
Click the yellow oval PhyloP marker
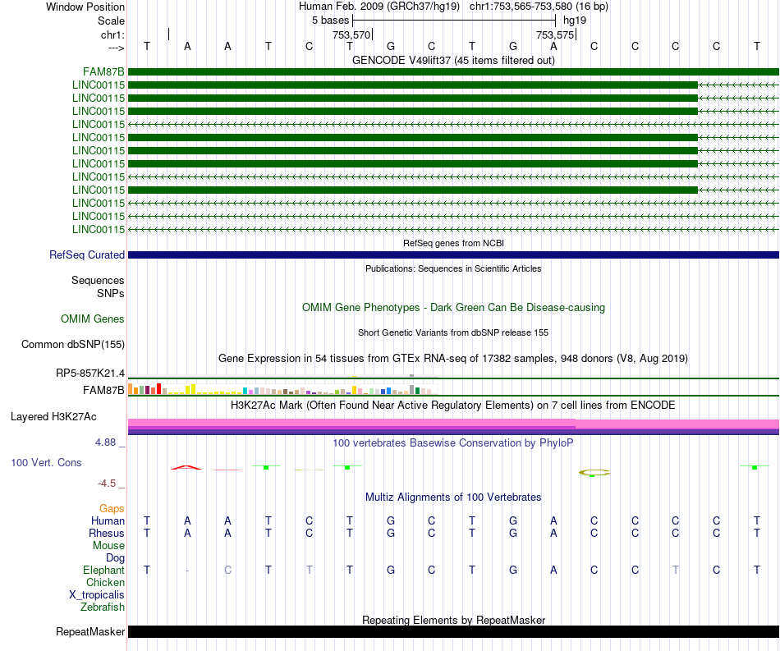(x=594, y=473)
